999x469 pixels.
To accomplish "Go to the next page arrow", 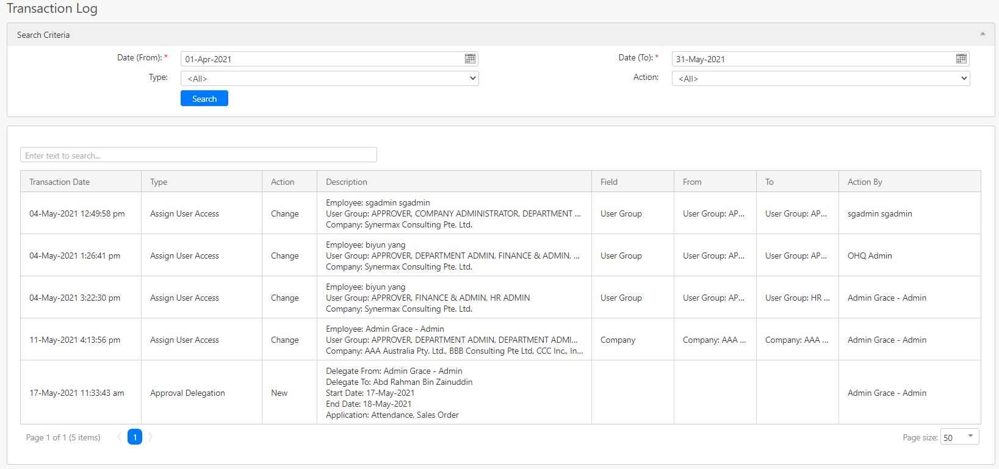I will pyautogui.click(x=150, y=437).
